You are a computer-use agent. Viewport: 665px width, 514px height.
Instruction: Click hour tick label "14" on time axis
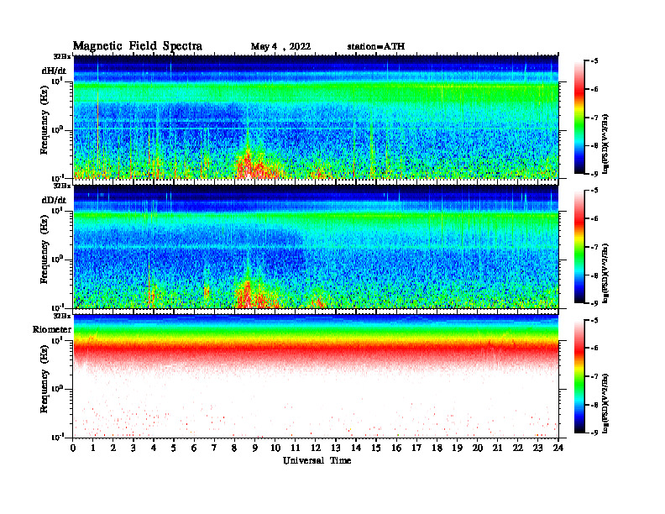(x=356, y=448)
